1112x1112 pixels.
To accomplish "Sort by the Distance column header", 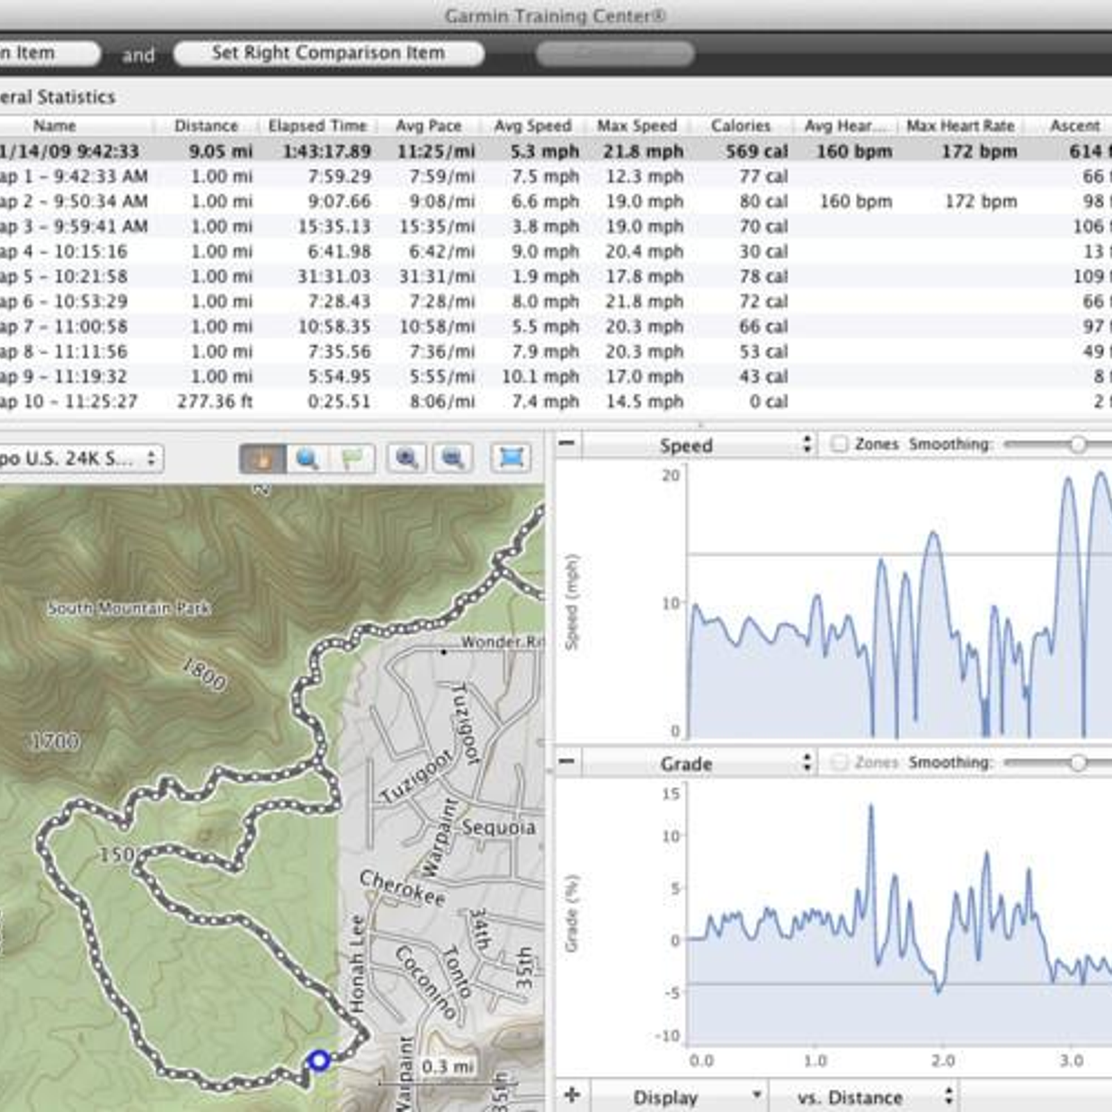I will (206, 126).
